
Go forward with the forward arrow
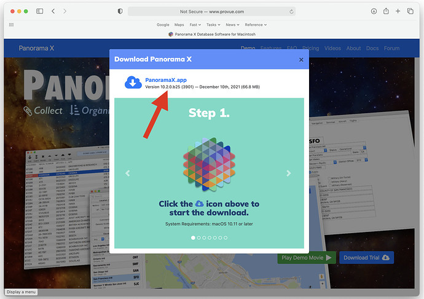pos(65,11)
